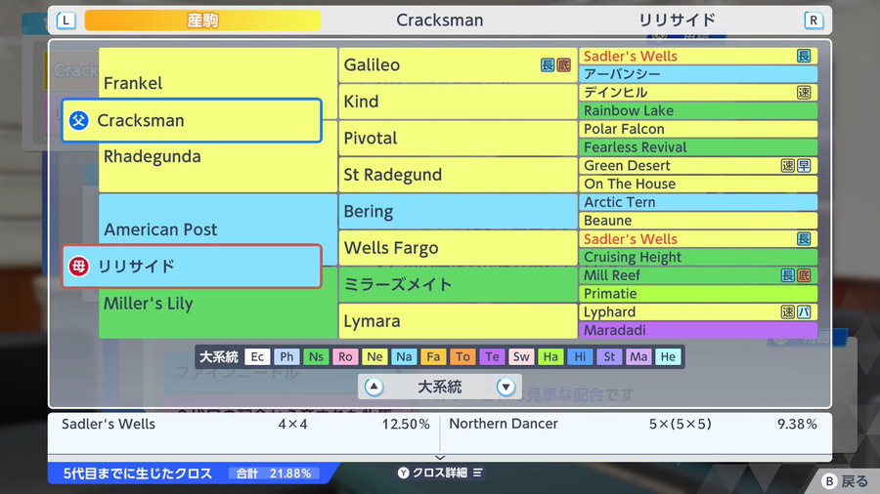Viewport: 880px width, 494px height.
Task: Click the To lineage swatch
Action: (x=462, y=356)
